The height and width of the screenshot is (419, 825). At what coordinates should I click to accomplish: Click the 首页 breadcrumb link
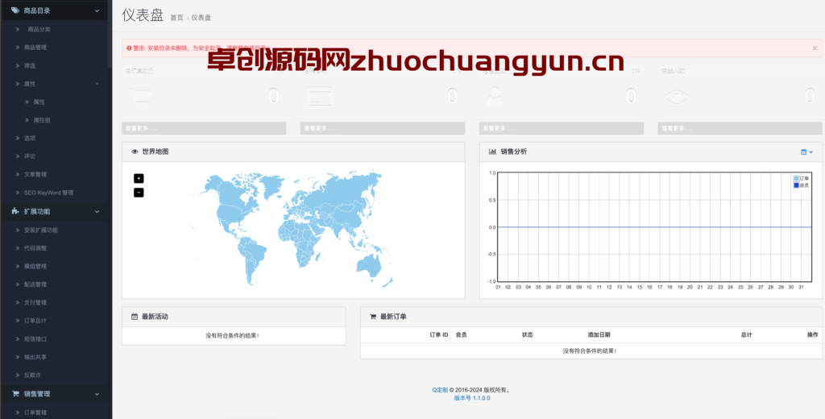click(x=176, y=18)
